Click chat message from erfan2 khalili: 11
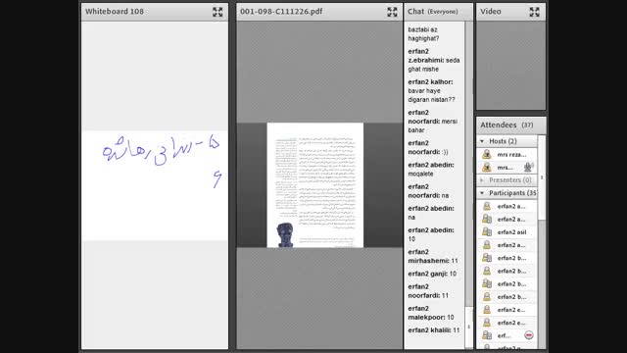The image size is (627, 353). [x=433, y=330]
